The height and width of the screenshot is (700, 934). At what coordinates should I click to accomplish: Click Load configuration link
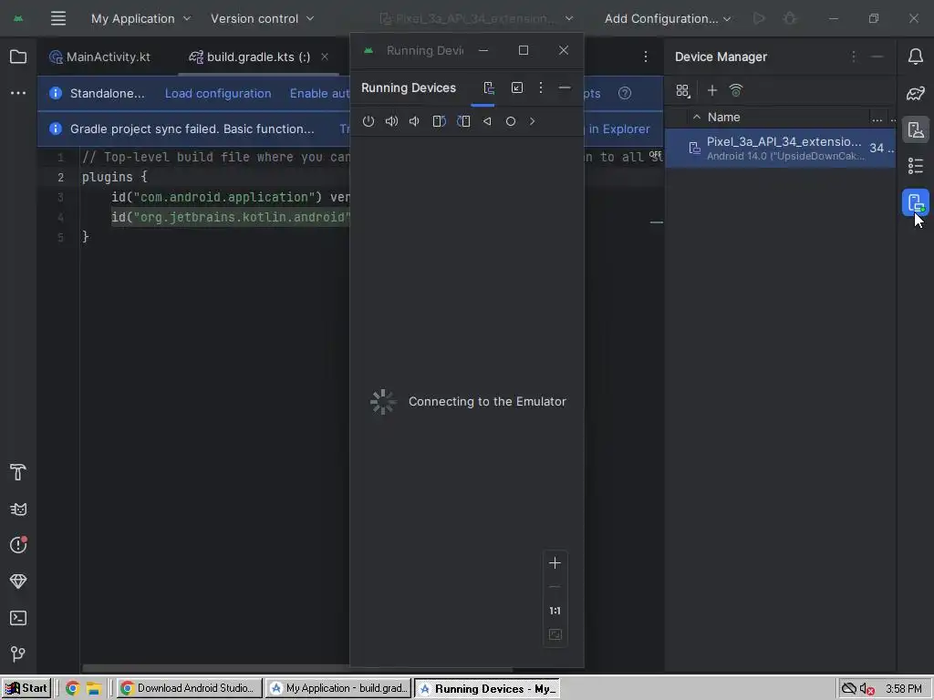click(x=218, y=94)
